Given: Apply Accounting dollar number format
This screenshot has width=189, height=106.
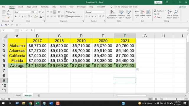Looking at the screenshot, I should click(x=87, y=16).
